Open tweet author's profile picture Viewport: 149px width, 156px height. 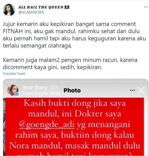[9, 10]
